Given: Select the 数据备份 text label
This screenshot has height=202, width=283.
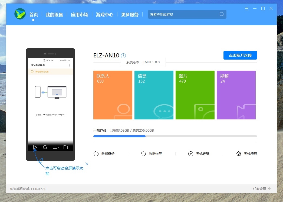Looking at the screenshot, I should pyautogui.click(x=108, y=154).
